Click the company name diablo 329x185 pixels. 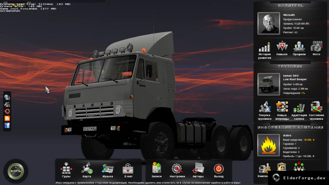[x=287, y=135]
